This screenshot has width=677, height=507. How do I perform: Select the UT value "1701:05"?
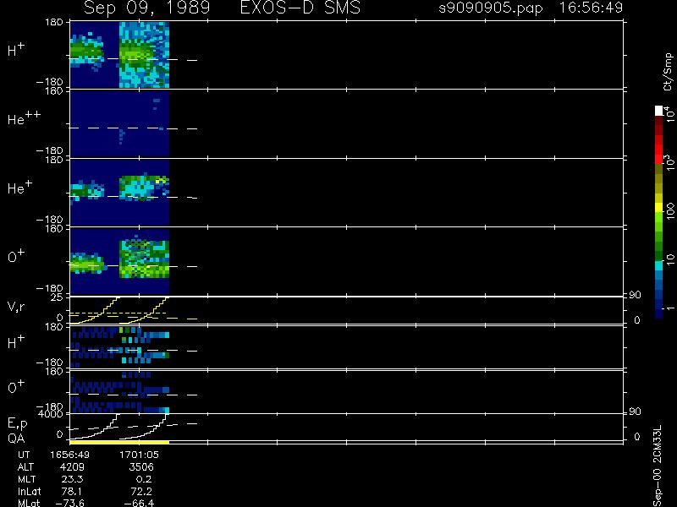pyautogui.click(x=139, y=455)
